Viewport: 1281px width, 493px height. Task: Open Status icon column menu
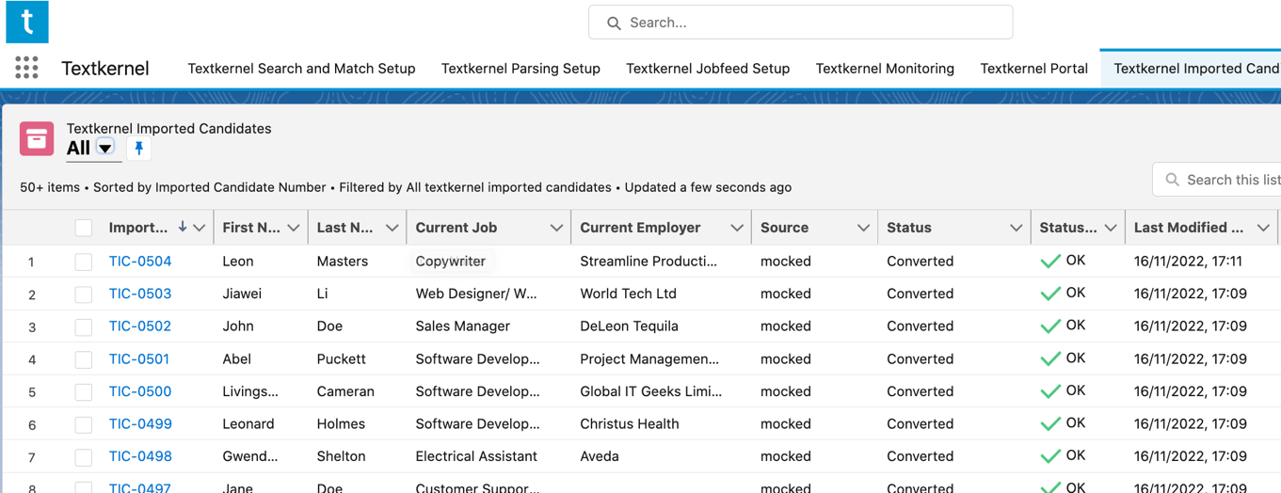pos(1111,228)
